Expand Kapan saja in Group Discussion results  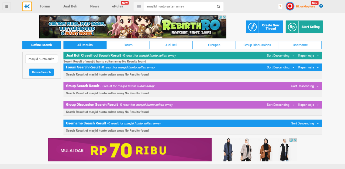coord(308,105)
